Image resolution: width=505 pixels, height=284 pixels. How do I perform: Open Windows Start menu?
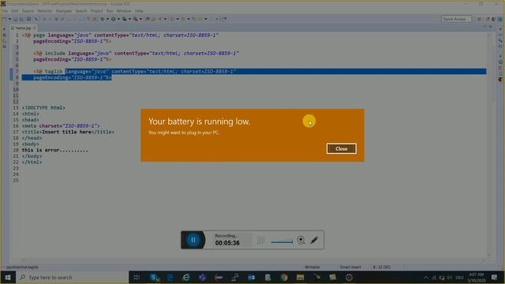pyautogui.click(x=8, y=277)
